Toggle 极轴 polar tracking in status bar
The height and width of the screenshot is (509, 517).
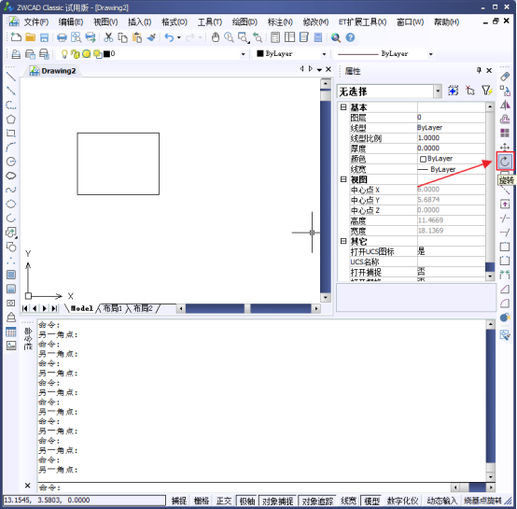(x=247, y=501)
